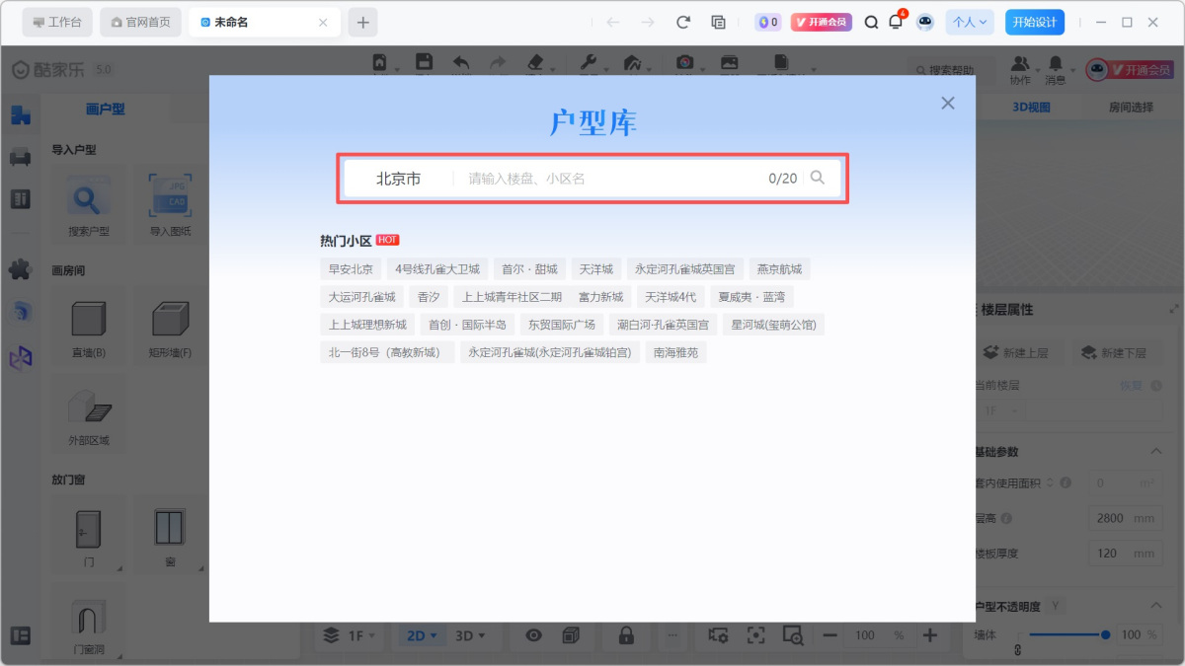The height and width of the screenshot is (666, 1185).
Task: Open the 北京市 city selector
Action: (398, 179)
